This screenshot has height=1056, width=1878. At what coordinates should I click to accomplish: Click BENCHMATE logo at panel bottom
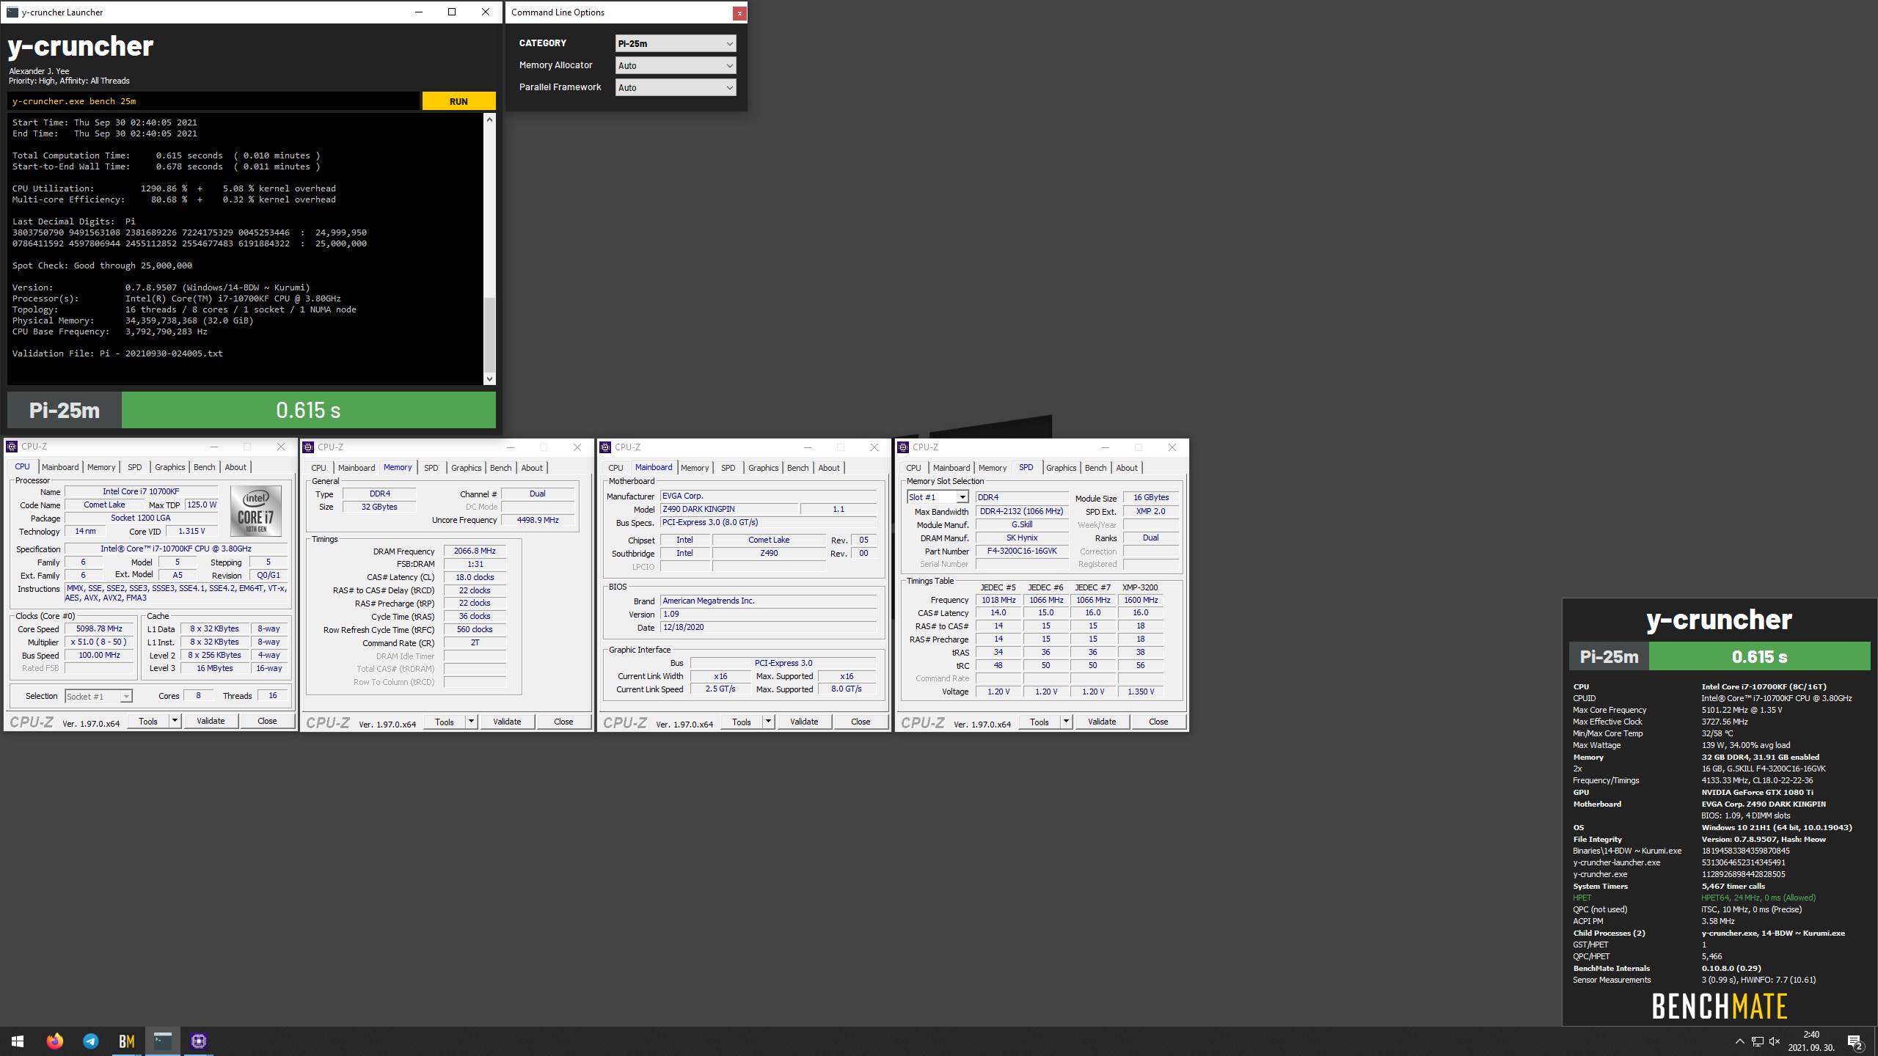coord(1719,1006)
